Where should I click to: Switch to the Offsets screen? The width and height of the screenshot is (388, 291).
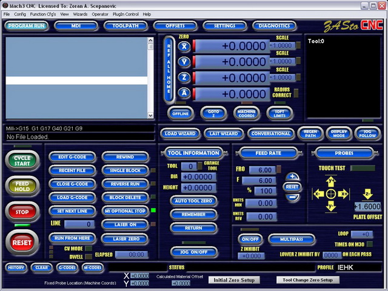point(175,25)
